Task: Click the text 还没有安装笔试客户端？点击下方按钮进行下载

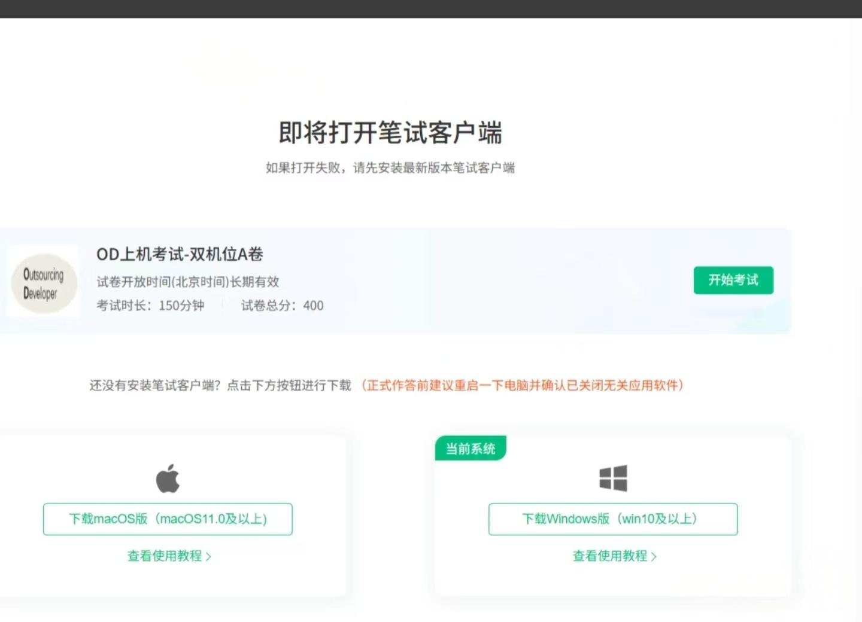Action: (220, 385)
